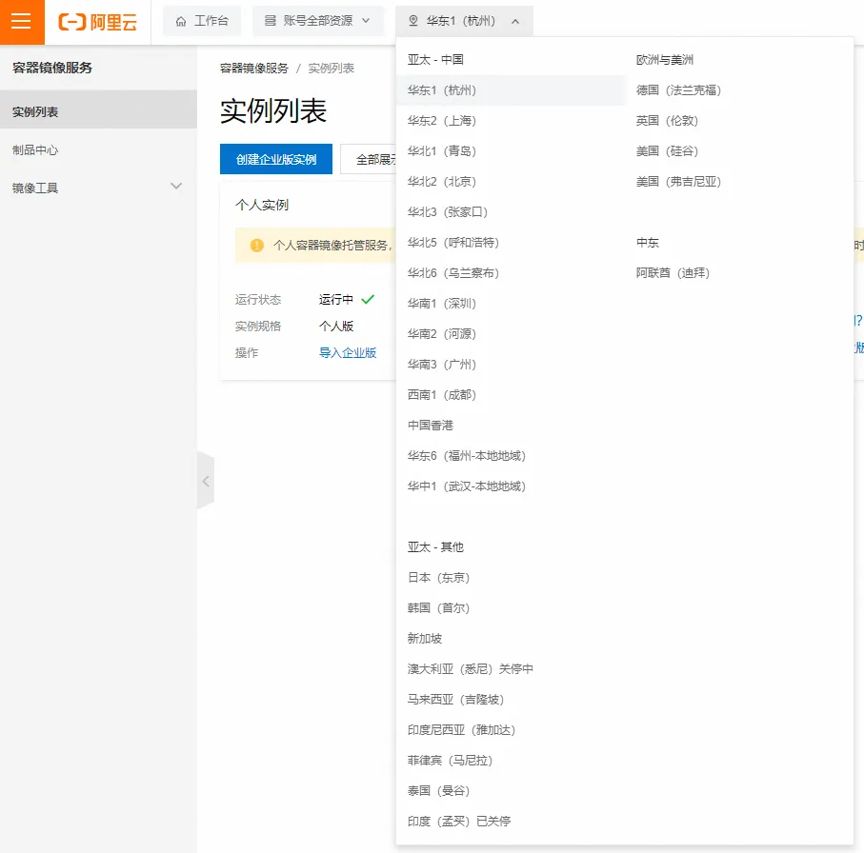The width and height of the screenshot is (864, 853).
Task: Choose 中国香港 from the region list
Action: (x=431, y=426)
